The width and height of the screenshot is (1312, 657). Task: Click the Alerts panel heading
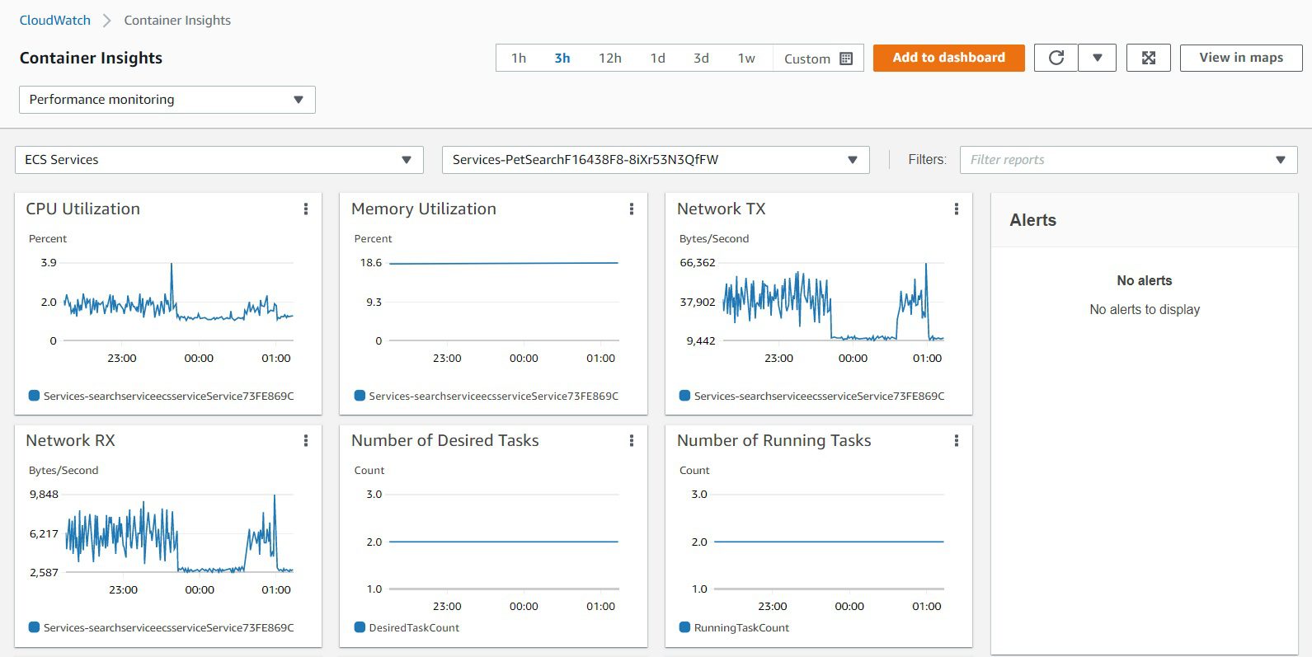coord(1033,220)
